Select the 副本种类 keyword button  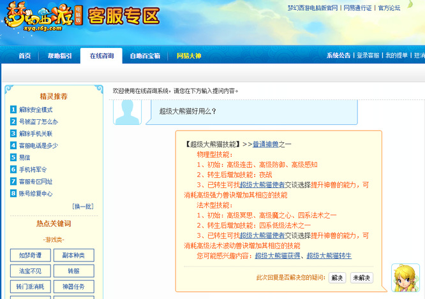(74, 255)
